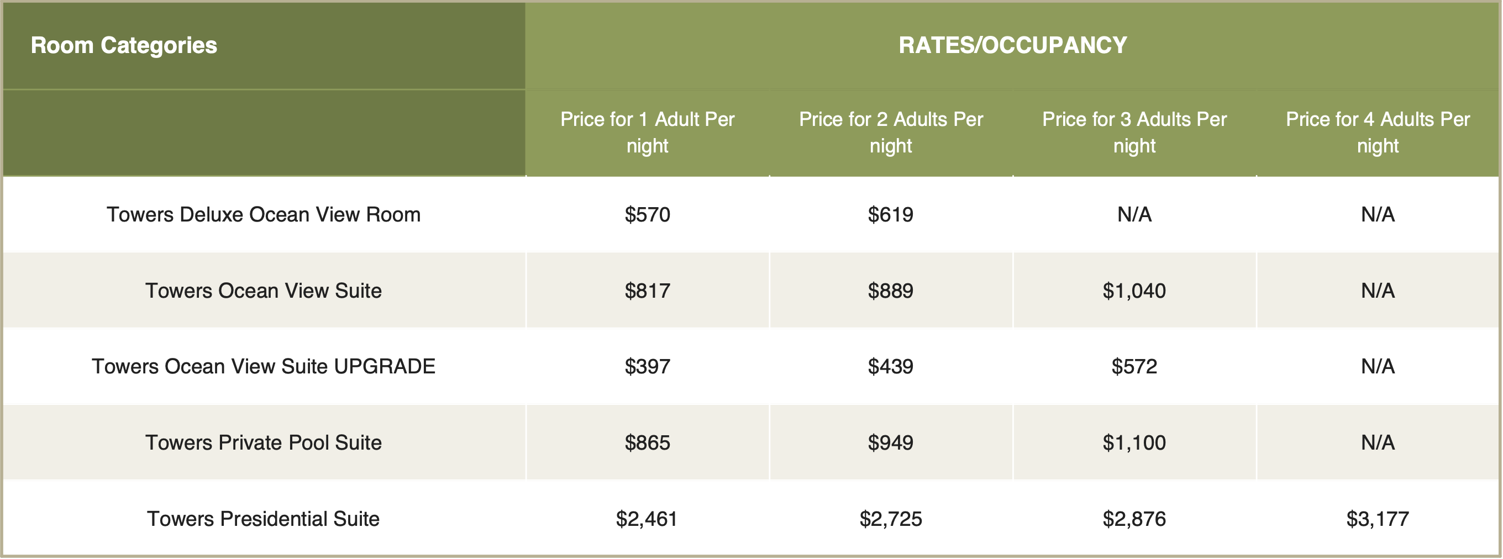Select the $572 price cell

(1134, 366)
